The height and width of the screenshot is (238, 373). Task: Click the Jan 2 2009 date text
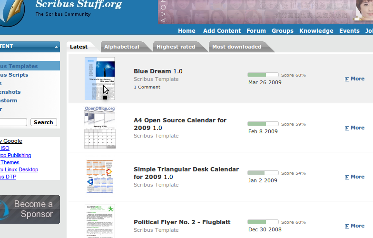pos(263,180)
